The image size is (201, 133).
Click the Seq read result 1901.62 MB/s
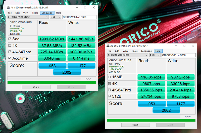tap(52, 39)
